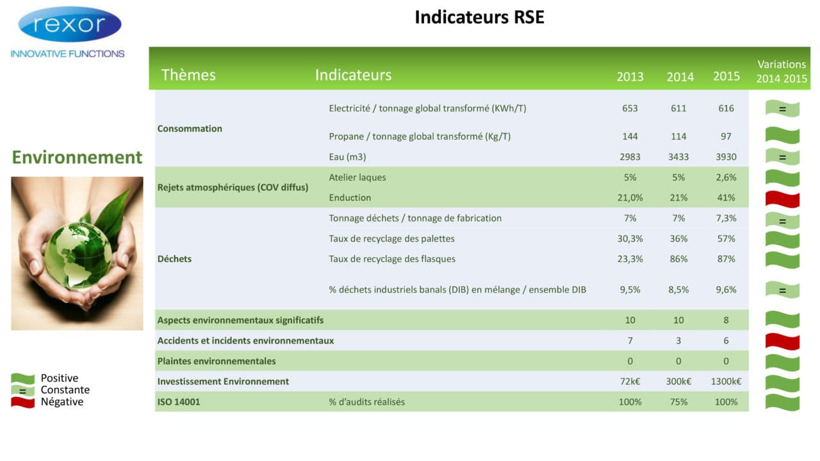The image size is (820, 461).
Task: Click the Eau (m3) indicator
Action: [347, 157]
